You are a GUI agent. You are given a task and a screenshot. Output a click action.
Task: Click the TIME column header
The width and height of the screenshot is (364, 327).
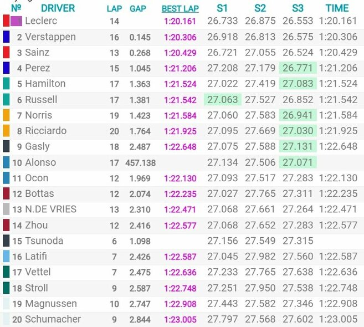[337, 8]
